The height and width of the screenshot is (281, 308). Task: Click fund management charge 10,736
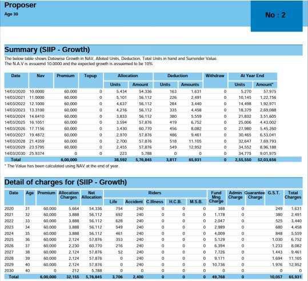(218, 264)
